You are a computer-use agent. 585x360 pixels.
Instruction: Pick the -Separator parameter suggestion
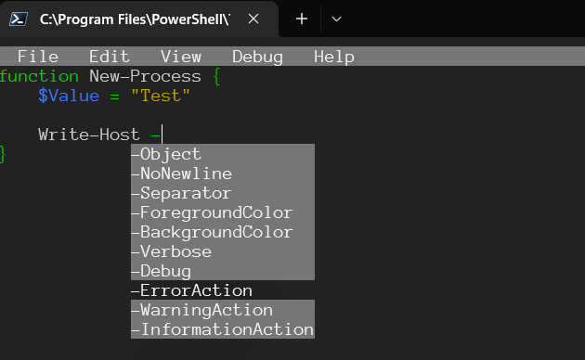coord(223,193)
